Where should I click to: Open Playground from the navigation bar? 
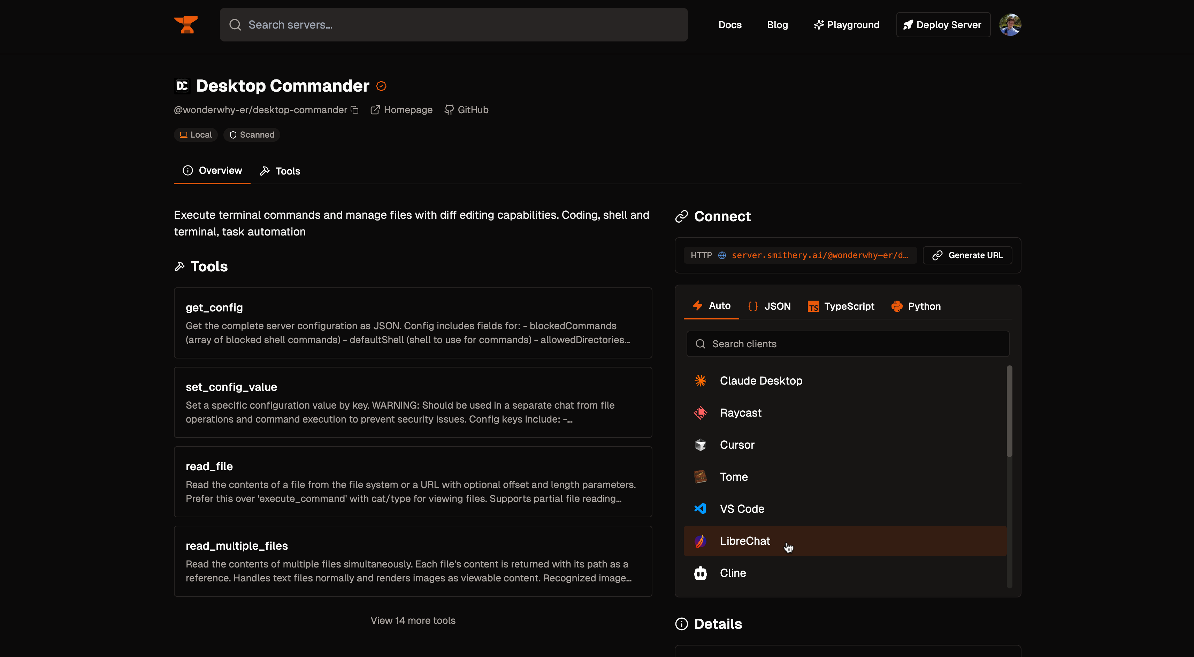(x=846, y=24)
